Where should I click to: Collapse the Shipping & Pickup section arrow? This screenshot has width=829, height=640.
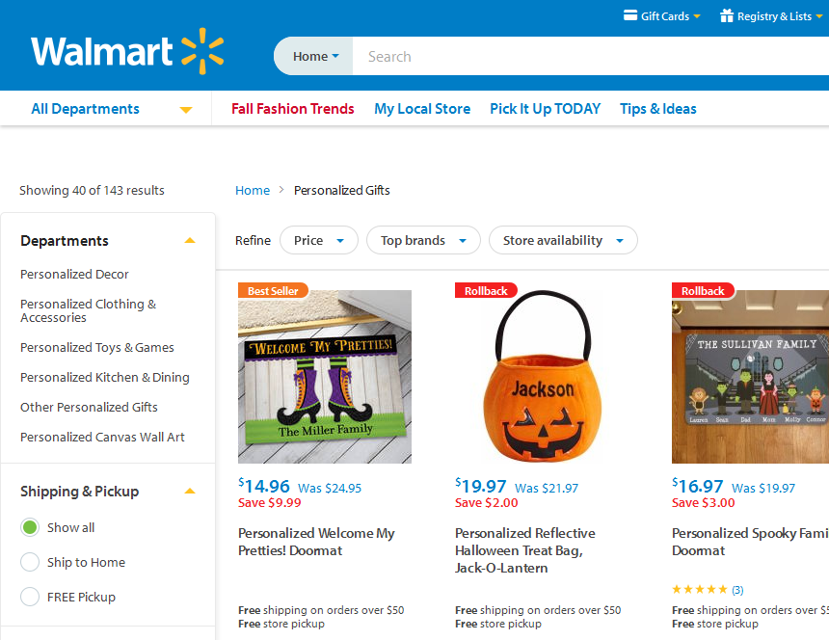190,492
